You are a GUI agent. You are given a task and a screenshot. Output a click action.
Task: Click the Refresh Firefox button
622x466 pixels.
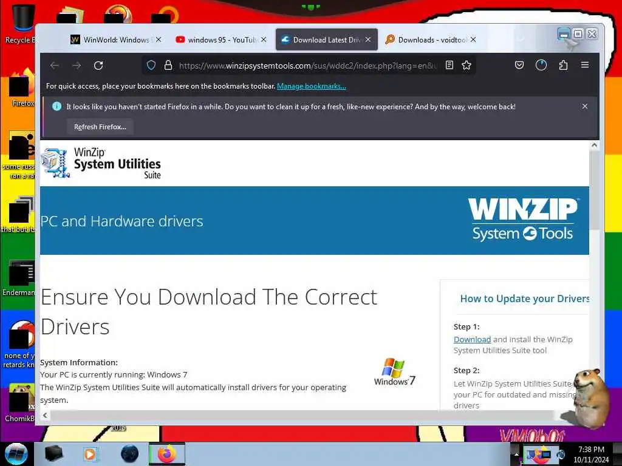pos(100,127)
